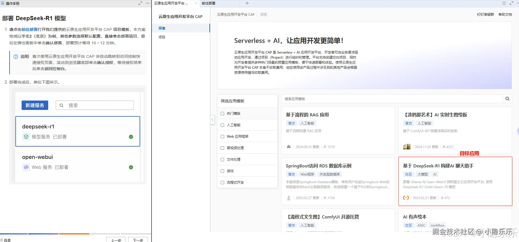Select the deepseek-r1 service card

click(78, 131)
